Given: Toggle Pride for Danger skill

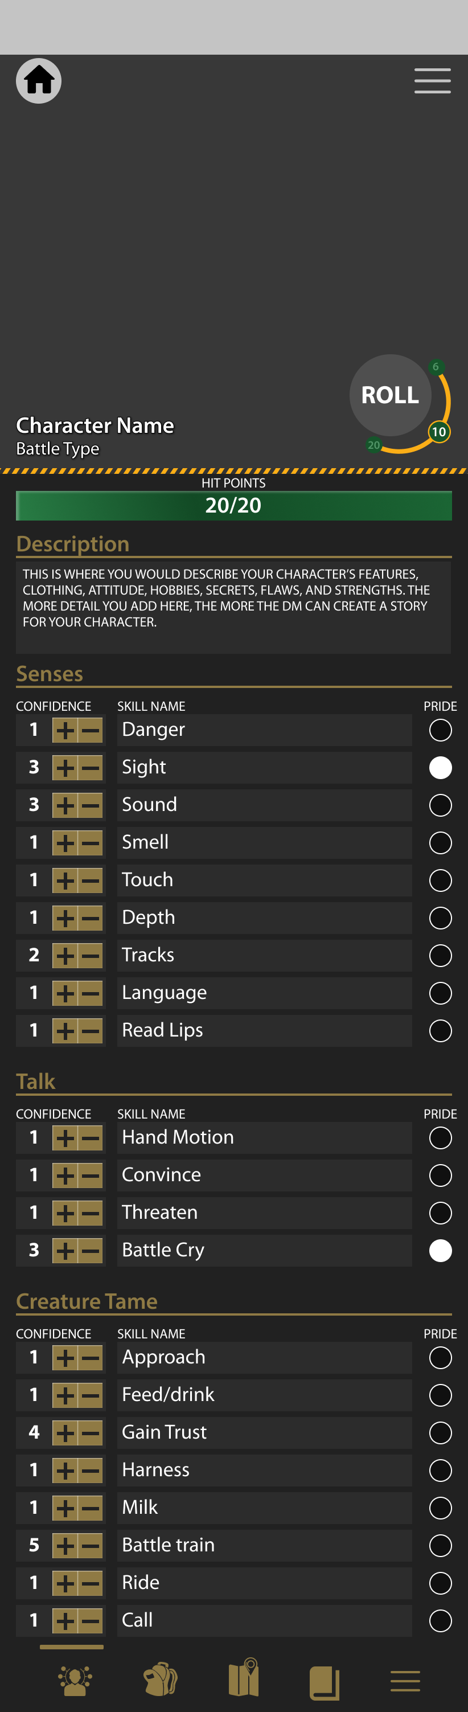Looking at the screenshot, I should (440, 730).
